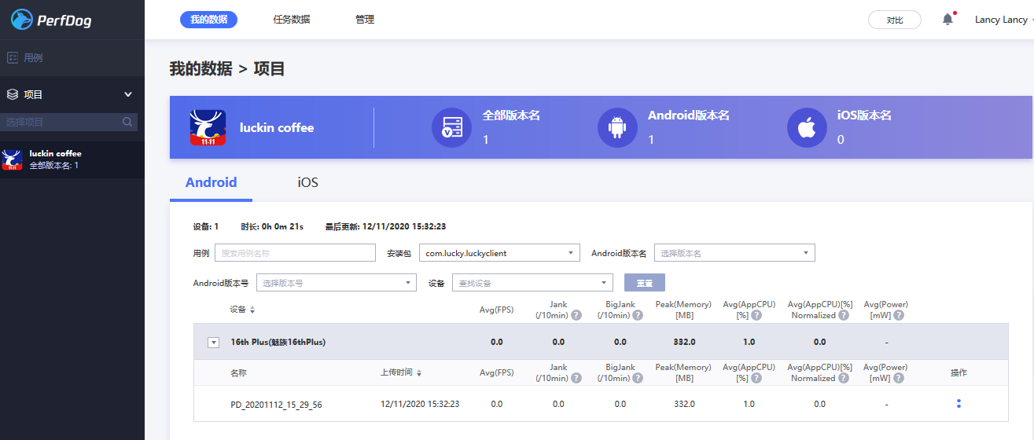Viewport: 1034px width, 440px height.
Task: Open help for record-row Jank column
Action: coord(576,378)
